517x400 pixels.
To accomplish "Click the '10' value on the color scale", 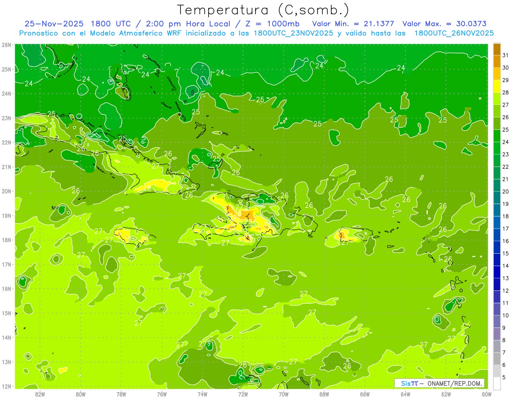I will [505, 315].
